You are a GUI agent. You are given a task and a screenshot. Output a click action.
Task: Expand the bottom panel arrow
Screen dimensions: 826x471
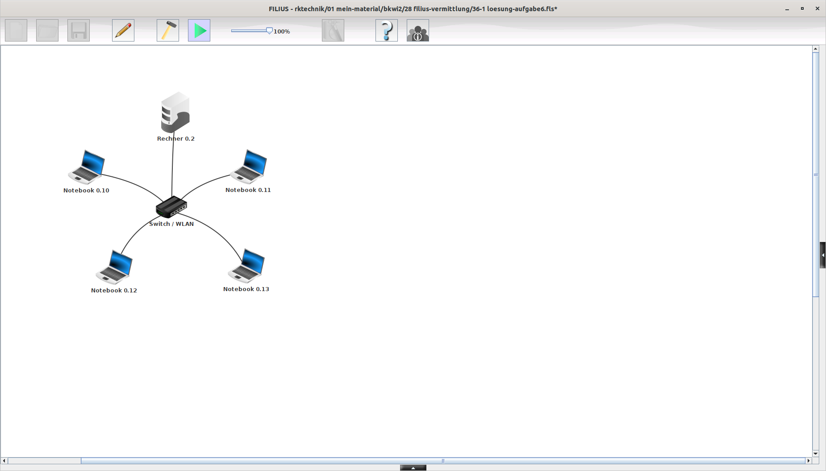413,468
